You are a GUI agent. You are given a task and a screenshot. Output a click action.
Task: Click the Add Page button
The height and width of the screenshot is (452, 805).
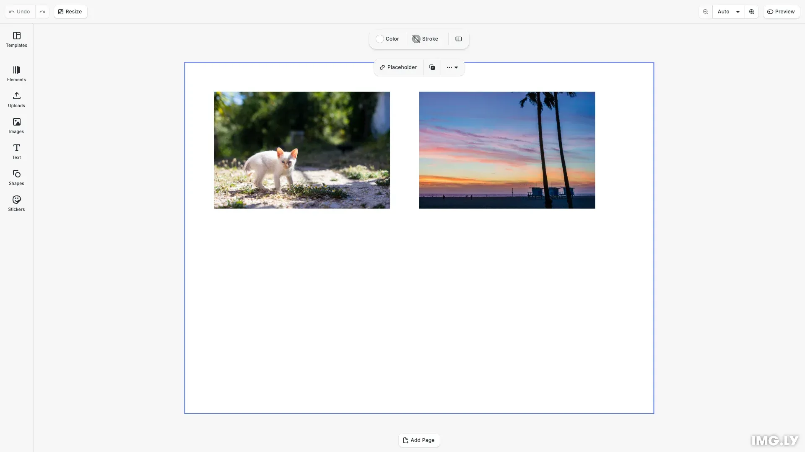(x=419, y=440)
